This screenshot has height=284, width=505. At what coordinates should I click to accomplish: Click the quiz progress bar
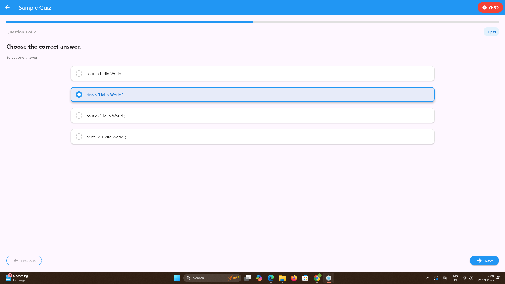[252, 22]
